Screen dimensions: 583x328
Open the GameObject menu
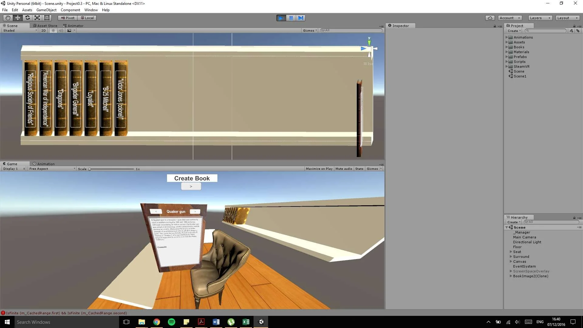click(x=46, y=10)
